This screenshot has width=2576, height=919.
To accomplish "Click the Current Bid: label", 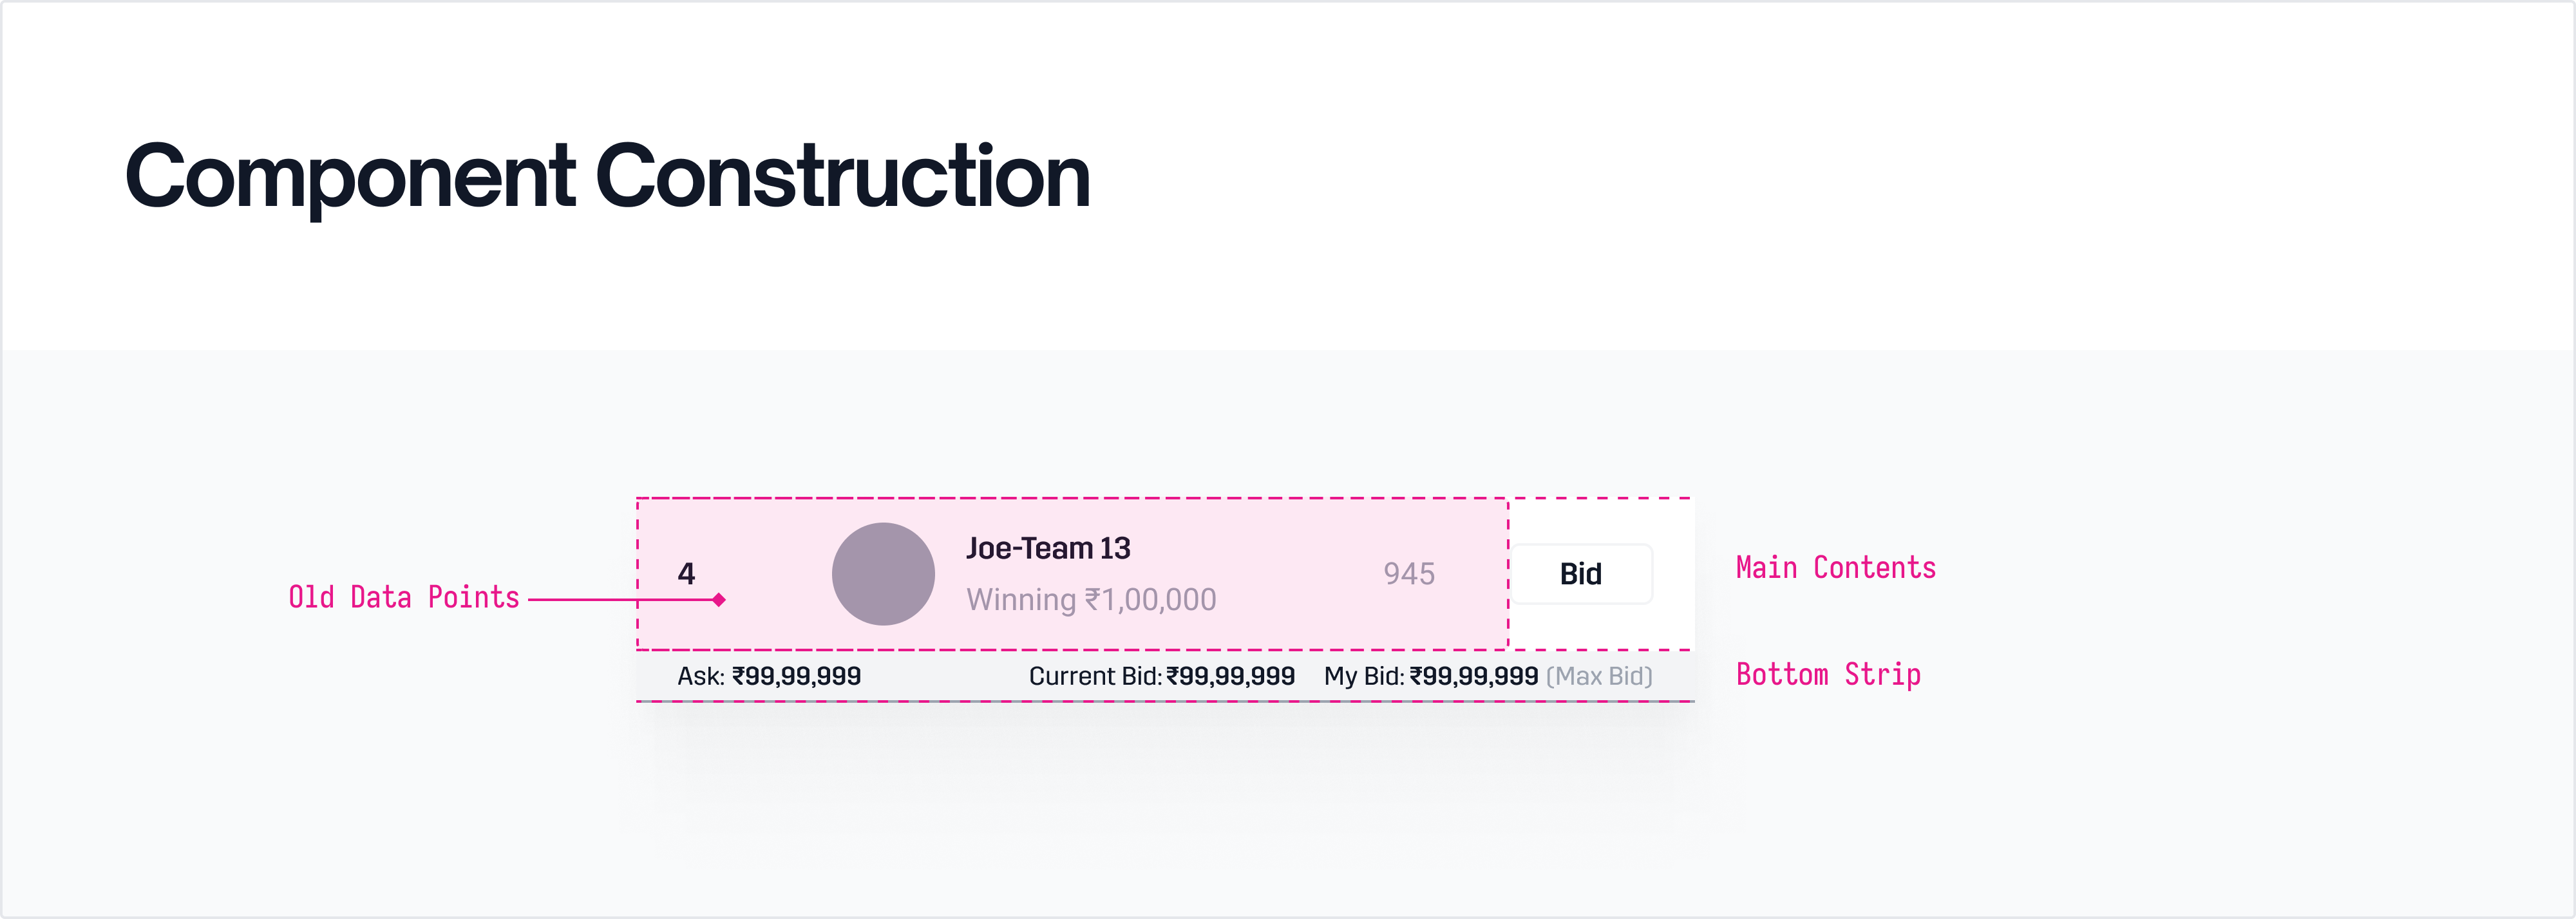I will click(1095, 676).
